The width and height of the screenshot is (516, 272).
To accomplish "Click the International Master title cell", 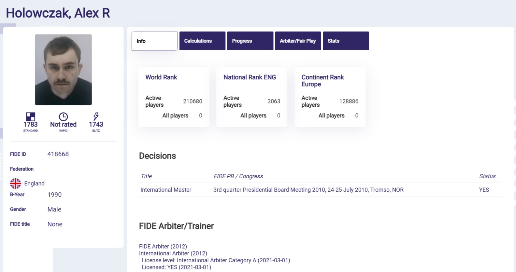I will pos(166,190).
